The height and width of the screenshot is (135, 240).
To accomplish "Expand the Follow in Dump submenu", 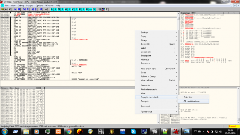I will click(x=157, y=76).
